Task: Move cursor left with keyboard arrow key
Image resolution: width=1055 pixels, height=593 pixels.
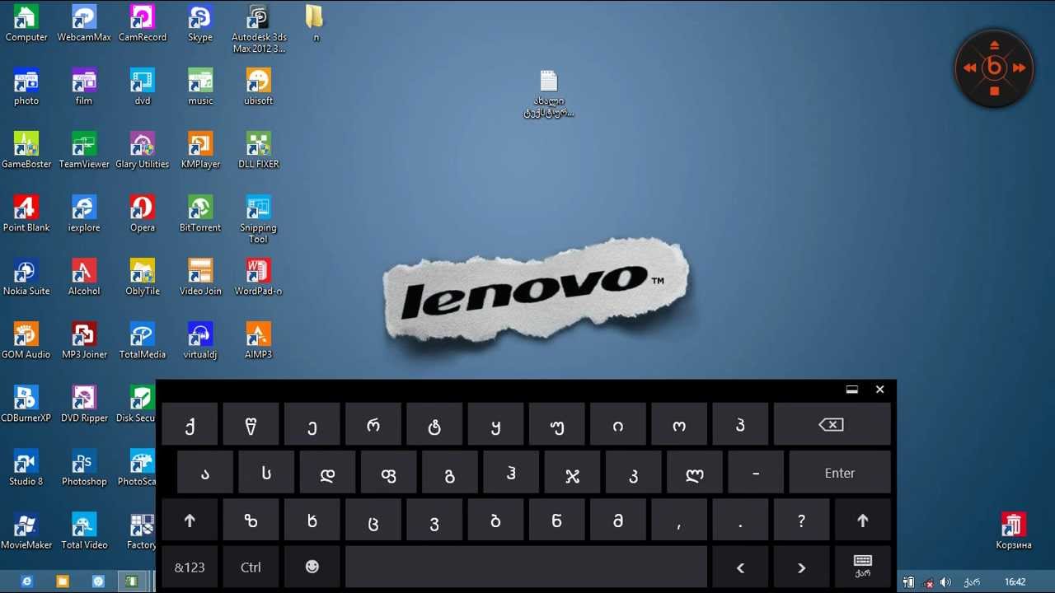Action: tap(740, 567)
